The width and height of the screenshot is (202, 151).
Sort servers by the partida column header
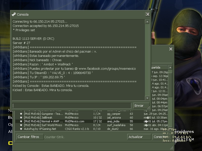160,67
